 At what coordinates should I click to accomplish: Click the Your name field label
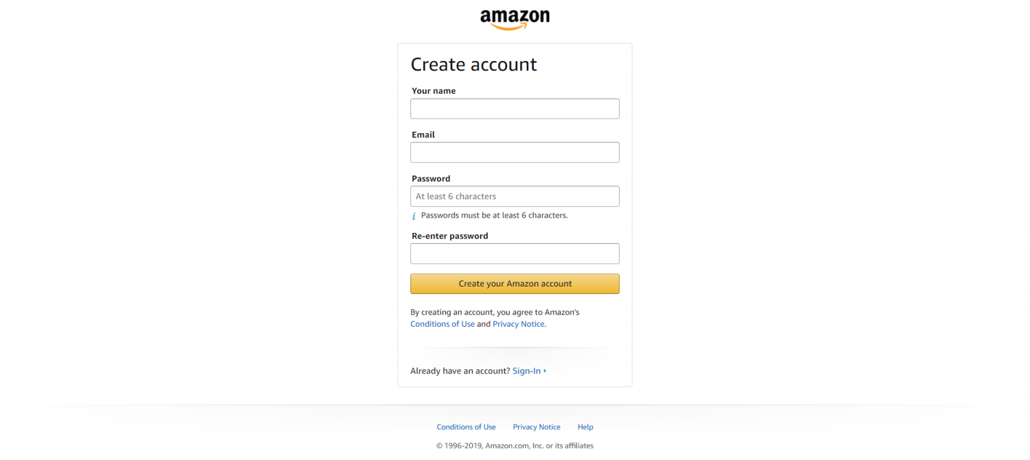tap(433, 90)
